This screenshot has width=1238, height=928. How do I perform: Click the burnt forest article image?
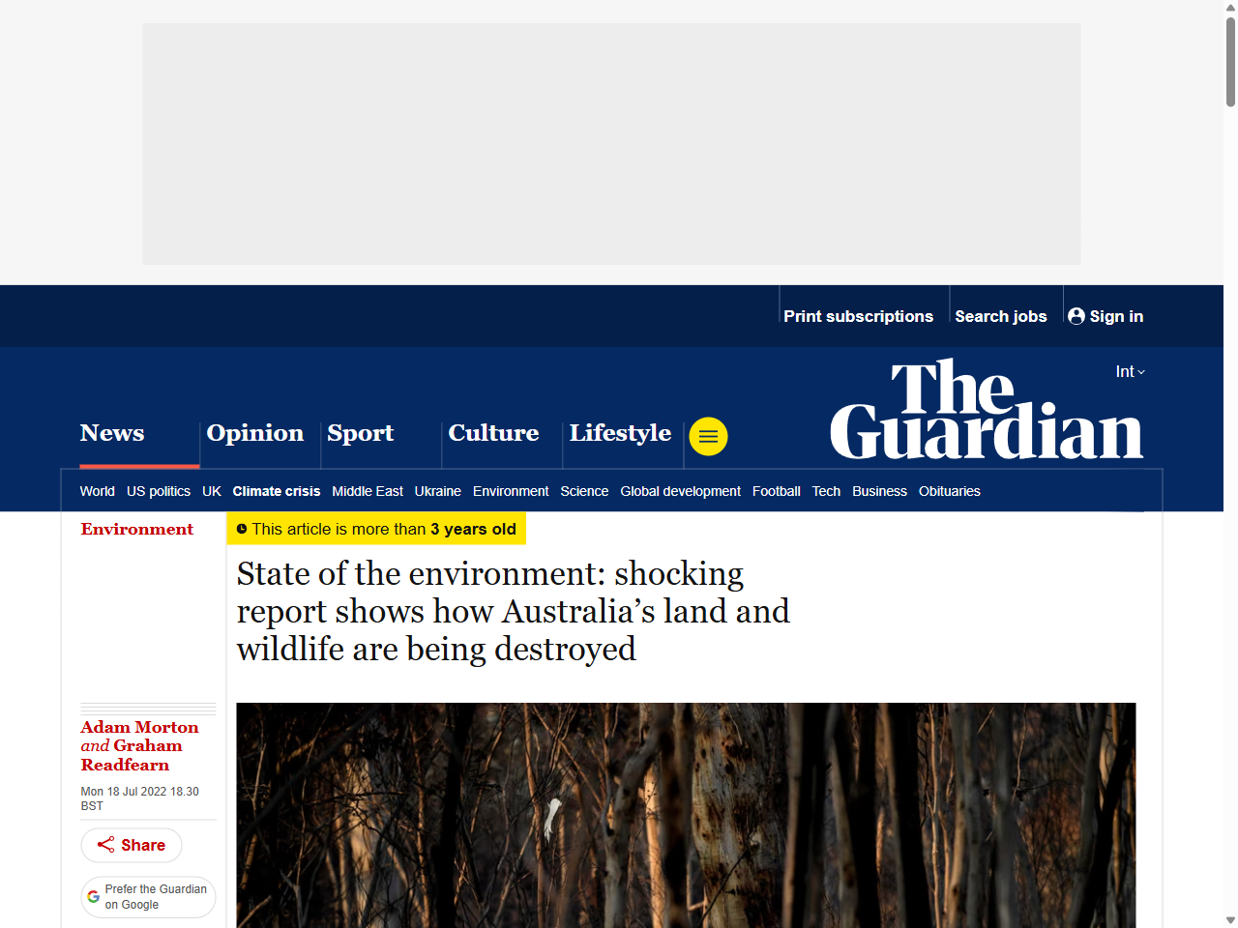coord(686,815)
